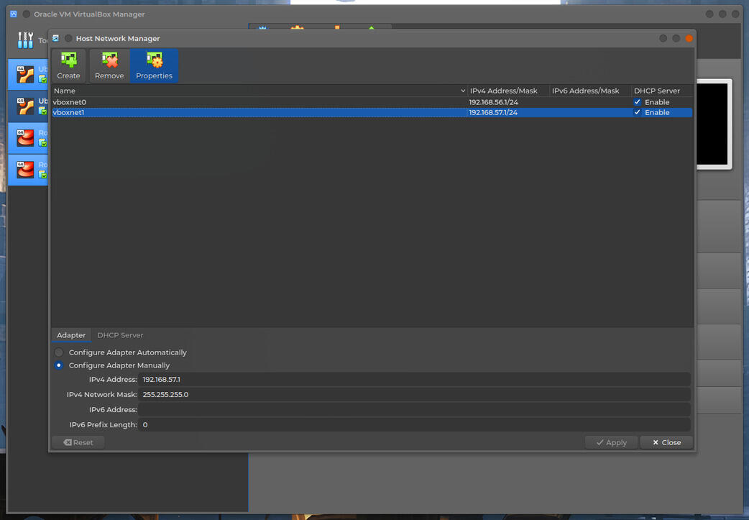Image resolution: width=749 pixels, height=520 pixels.
Task: Select Configure Adapter Manually radio button
Action: tap(59, 365)
